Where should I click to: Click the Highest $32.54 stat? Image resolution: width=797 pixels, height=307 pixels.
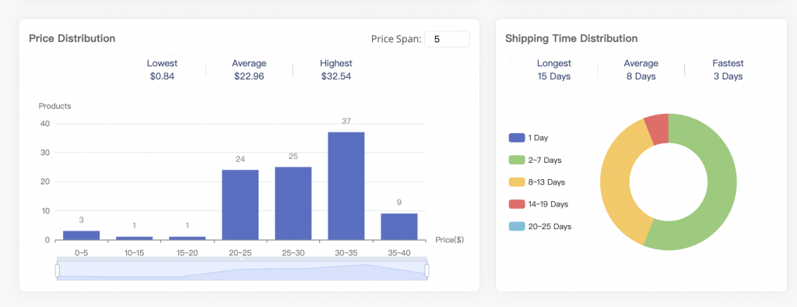click(x=336, y=70)
